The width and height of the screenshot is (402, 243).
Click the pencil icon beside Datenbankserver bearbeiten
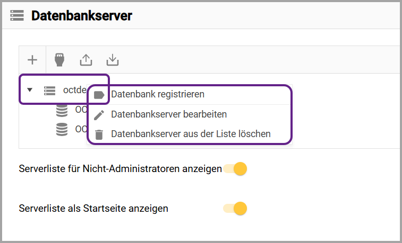point(99,114)
